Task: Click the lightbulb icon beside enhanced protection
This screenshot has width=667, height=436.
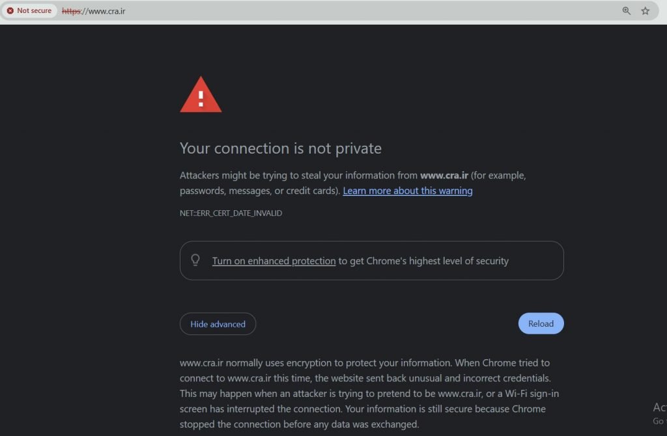Action: click(195, 260)
